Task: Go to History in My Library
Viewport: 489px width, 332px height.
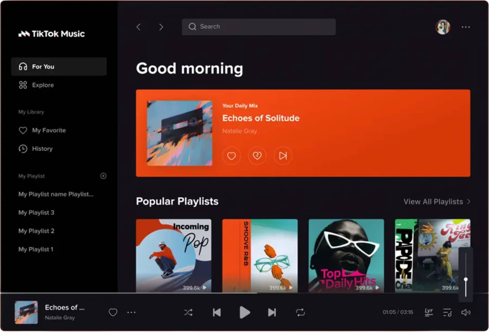Action: tap(42, 149)
